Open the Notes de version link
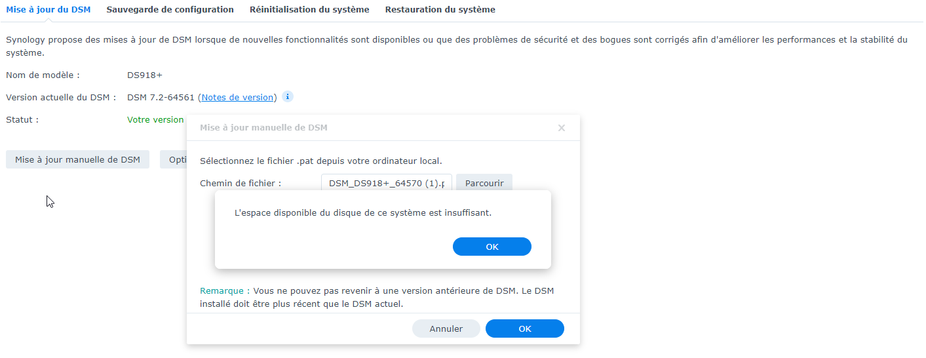 237,98
